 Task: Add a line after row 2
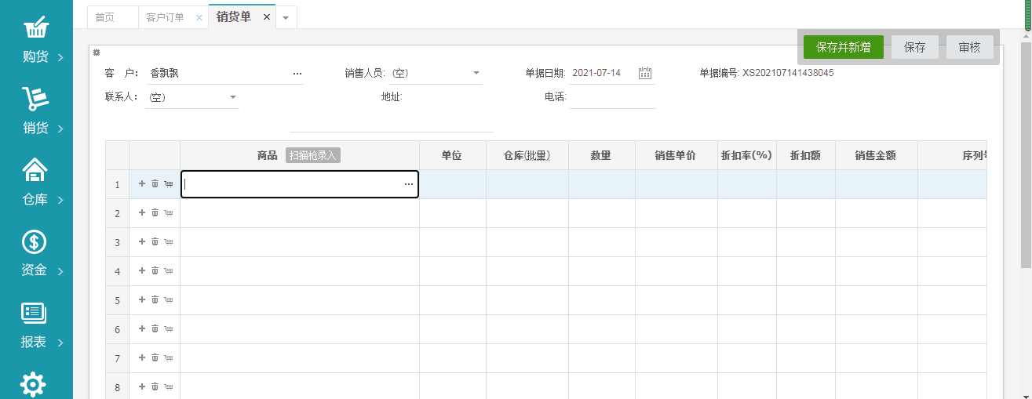(142, 212)
